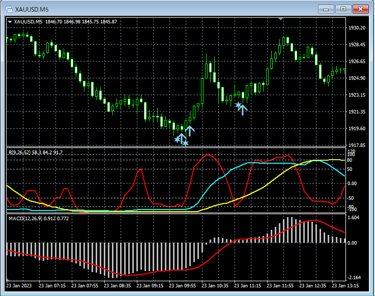Click the XAUUSD,M5 chart window icon
Screen dimensions: 375x296
tap(9, 9)
